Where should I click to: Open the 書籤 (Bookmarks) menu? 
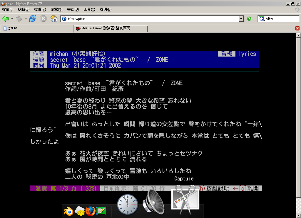point(73,9)
